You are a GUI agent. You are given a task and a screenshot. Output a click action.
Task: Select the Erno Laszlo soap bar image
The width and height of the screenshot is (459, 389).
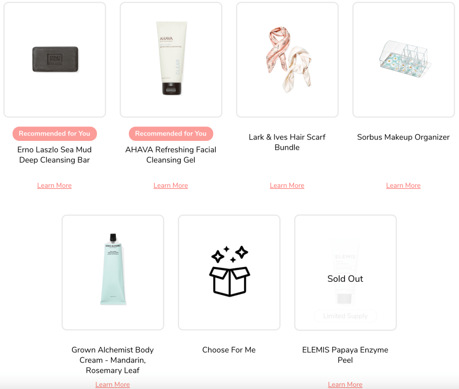tap(55, 59)
